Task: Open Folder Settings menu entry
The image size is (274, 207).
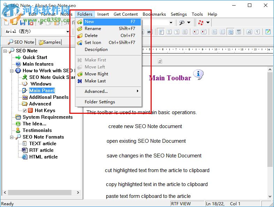Action: 108,102
